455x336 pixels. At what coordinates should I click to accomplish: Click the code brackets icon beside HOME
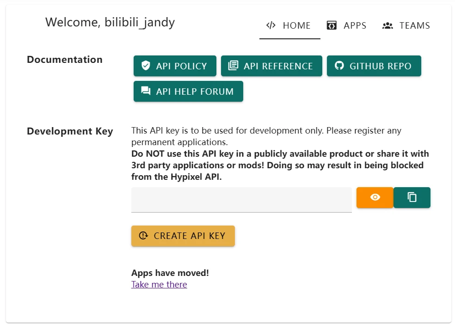(x=271, y=25)
